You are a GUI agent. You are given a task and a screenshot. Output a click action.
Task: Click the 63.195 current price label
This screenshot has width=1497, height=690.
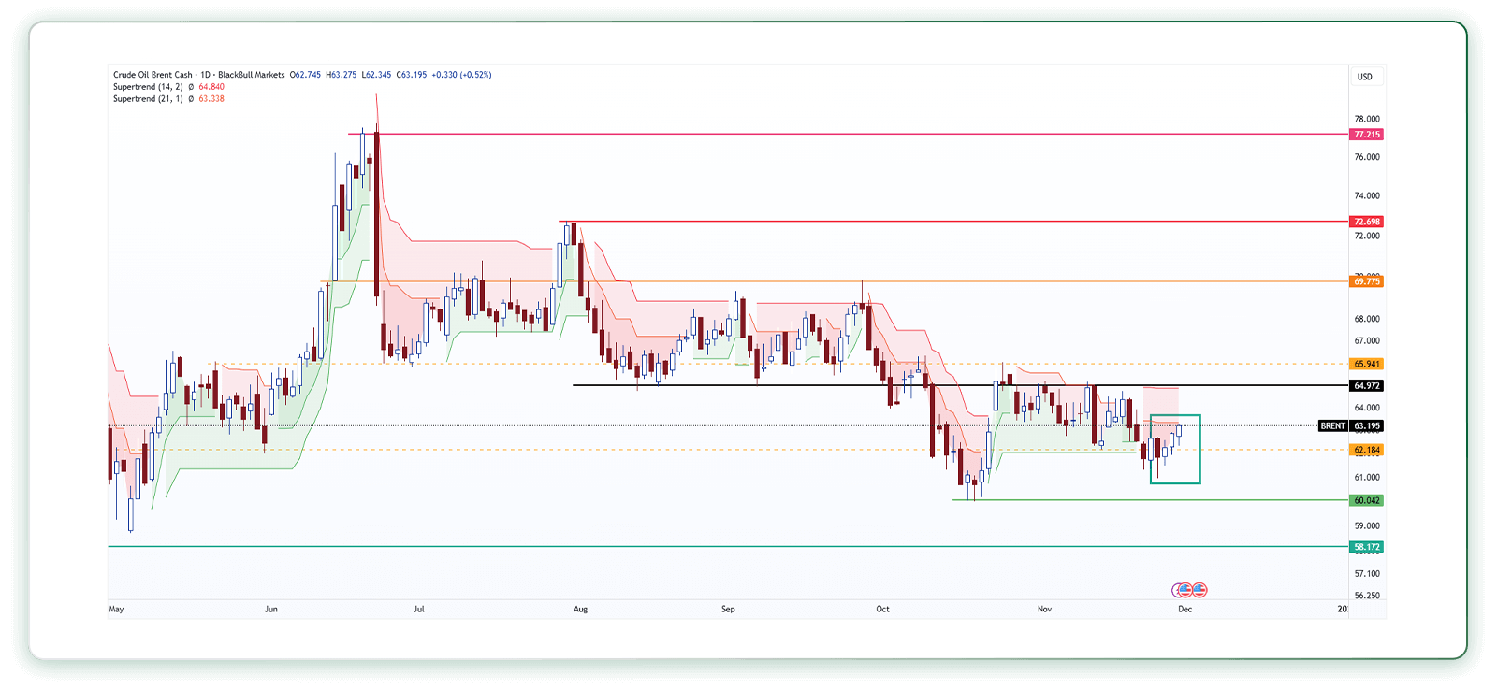coord(1367,426)
